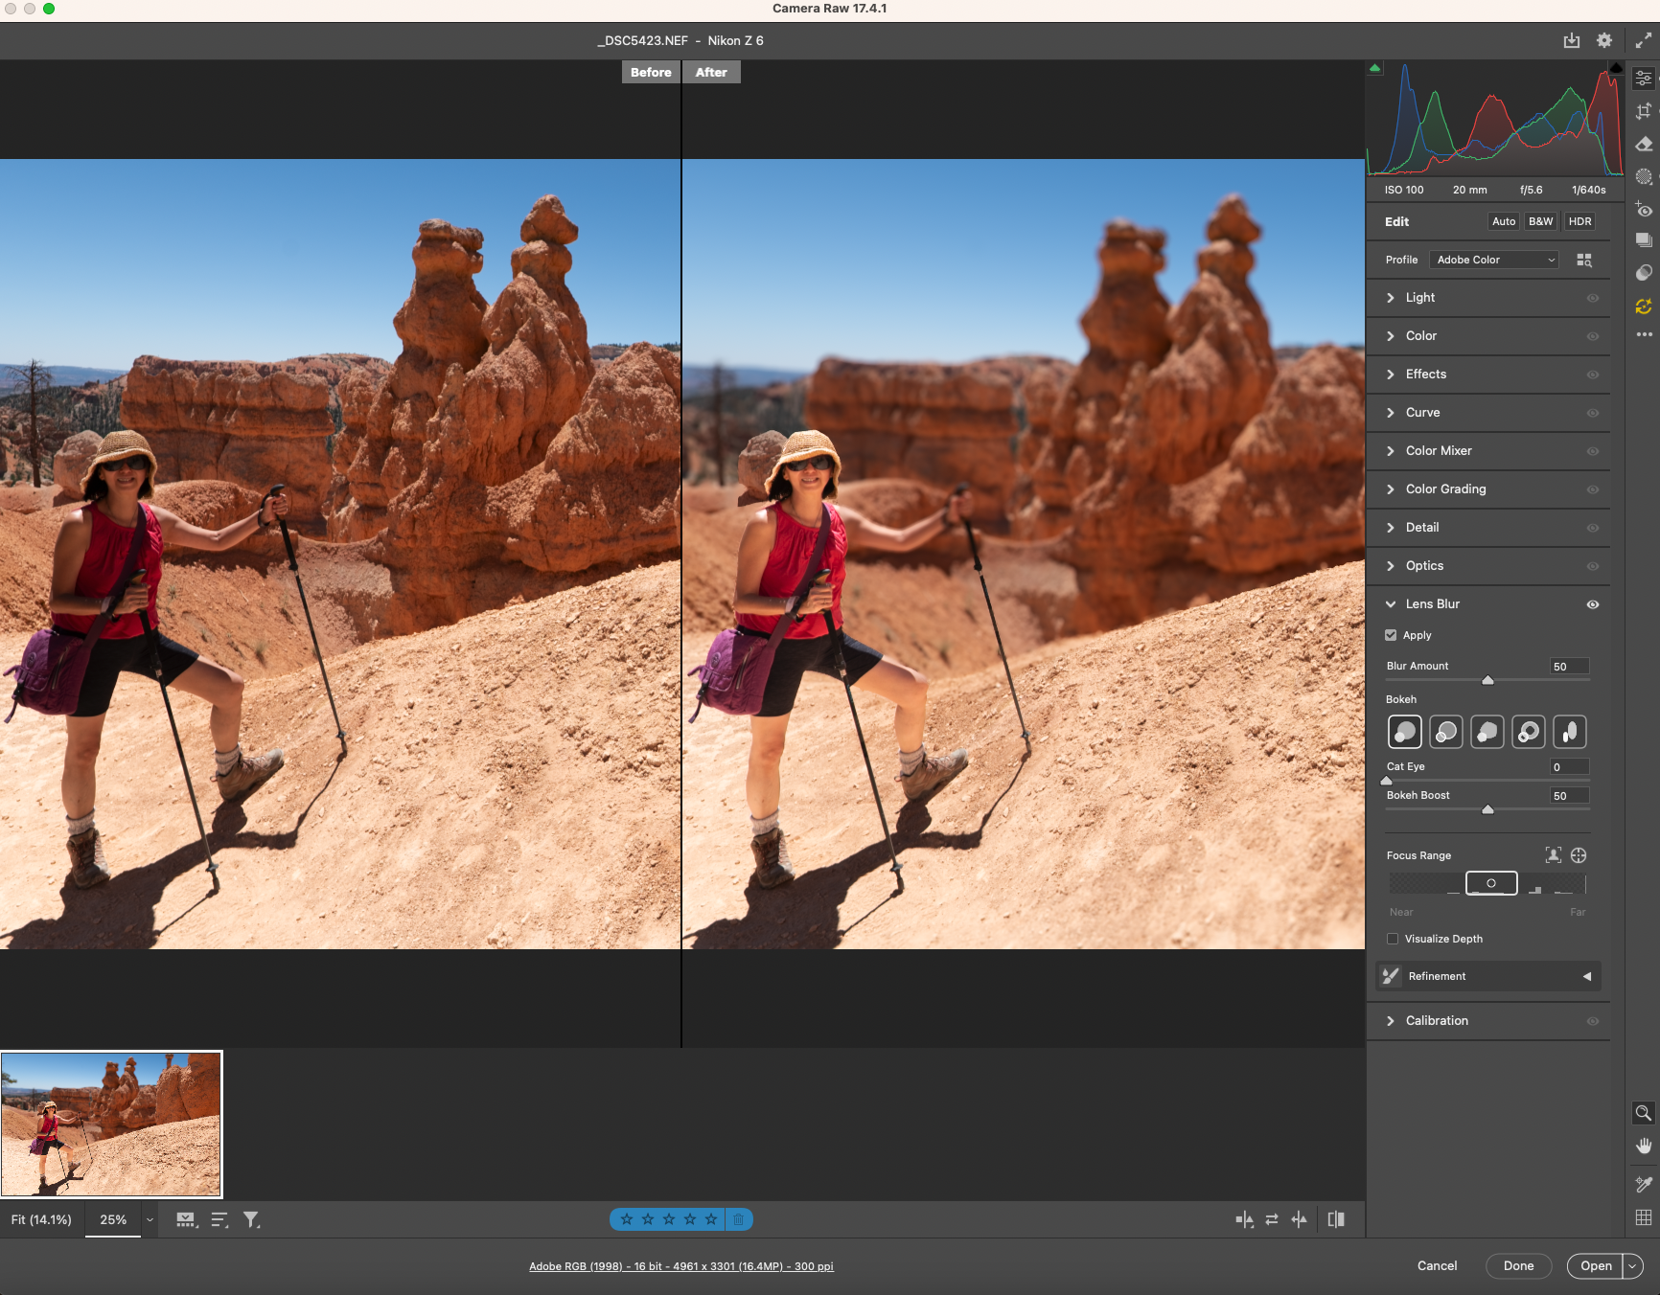Image resolution: width=1660 pixels, height=1295 pixels.
Task: Select the Red Eye removal tool
Action: click(x=1644, y=210)
